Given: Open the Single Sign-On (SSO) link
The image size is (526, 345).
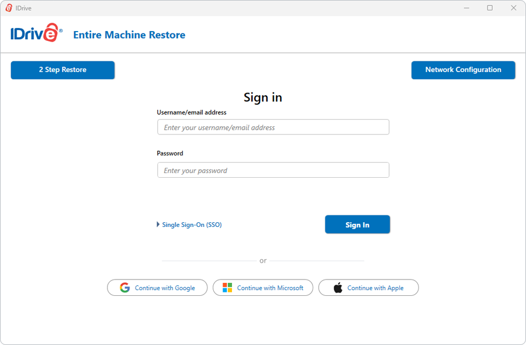Looking at the screenshot, I should pyautogui.click(x=192, y=225).
